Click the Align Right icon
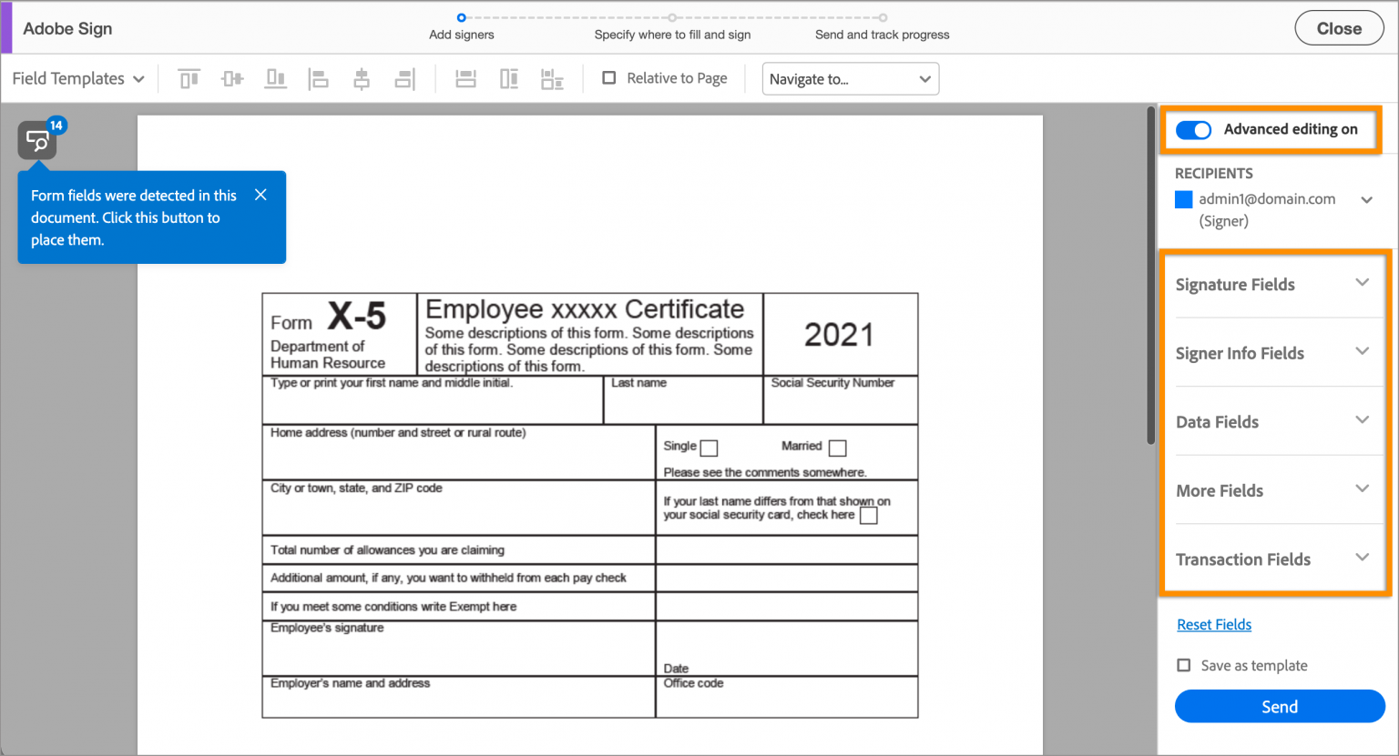 [x=404, y=78]
